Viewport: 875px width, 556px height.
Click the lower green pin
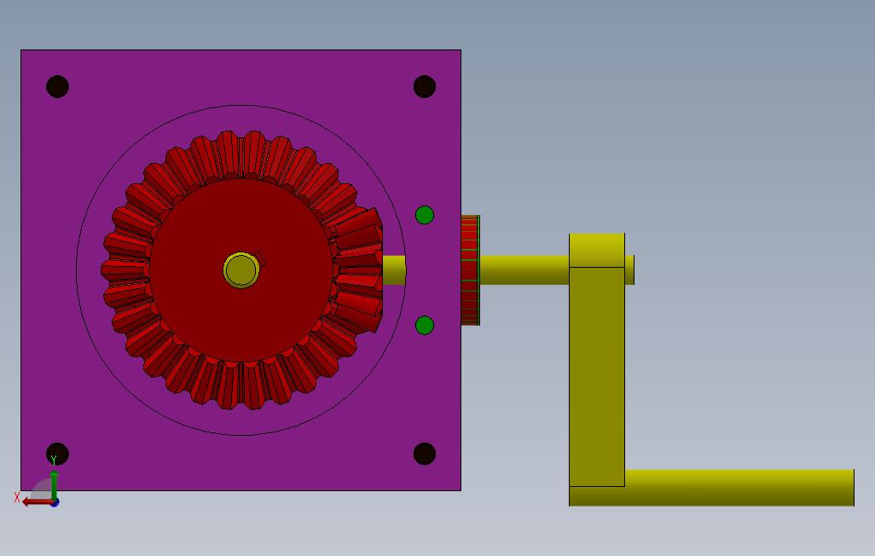[x=425, y=325]
